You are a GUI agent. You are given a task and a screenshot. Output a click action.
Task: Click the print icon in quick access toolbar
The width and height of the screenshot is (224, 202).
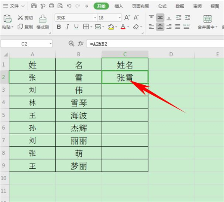click(52, 6)
